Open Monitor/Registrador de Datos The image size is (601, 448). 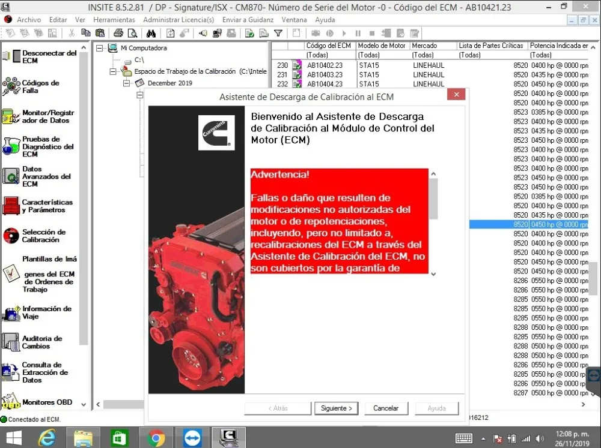[38, 116]
